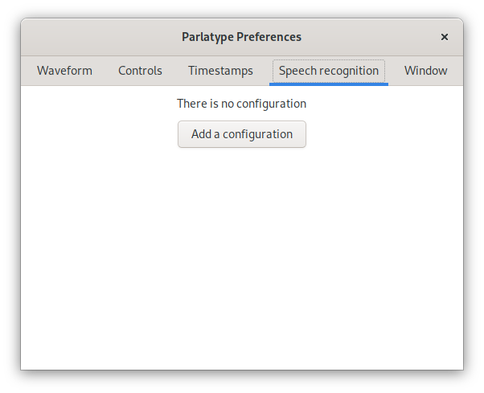Image resolution: width=484 pixels, height=393 pixels.
Task: Click the "There is no configuration" label
Action: tap(242, 104)
